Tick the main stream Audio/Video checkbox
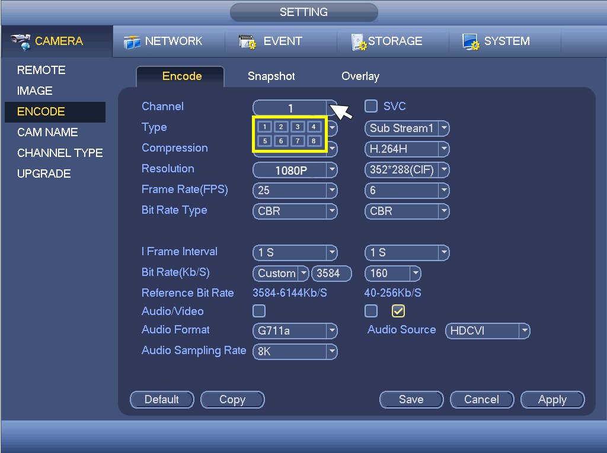607x453 pixels. tap(259, 311)
